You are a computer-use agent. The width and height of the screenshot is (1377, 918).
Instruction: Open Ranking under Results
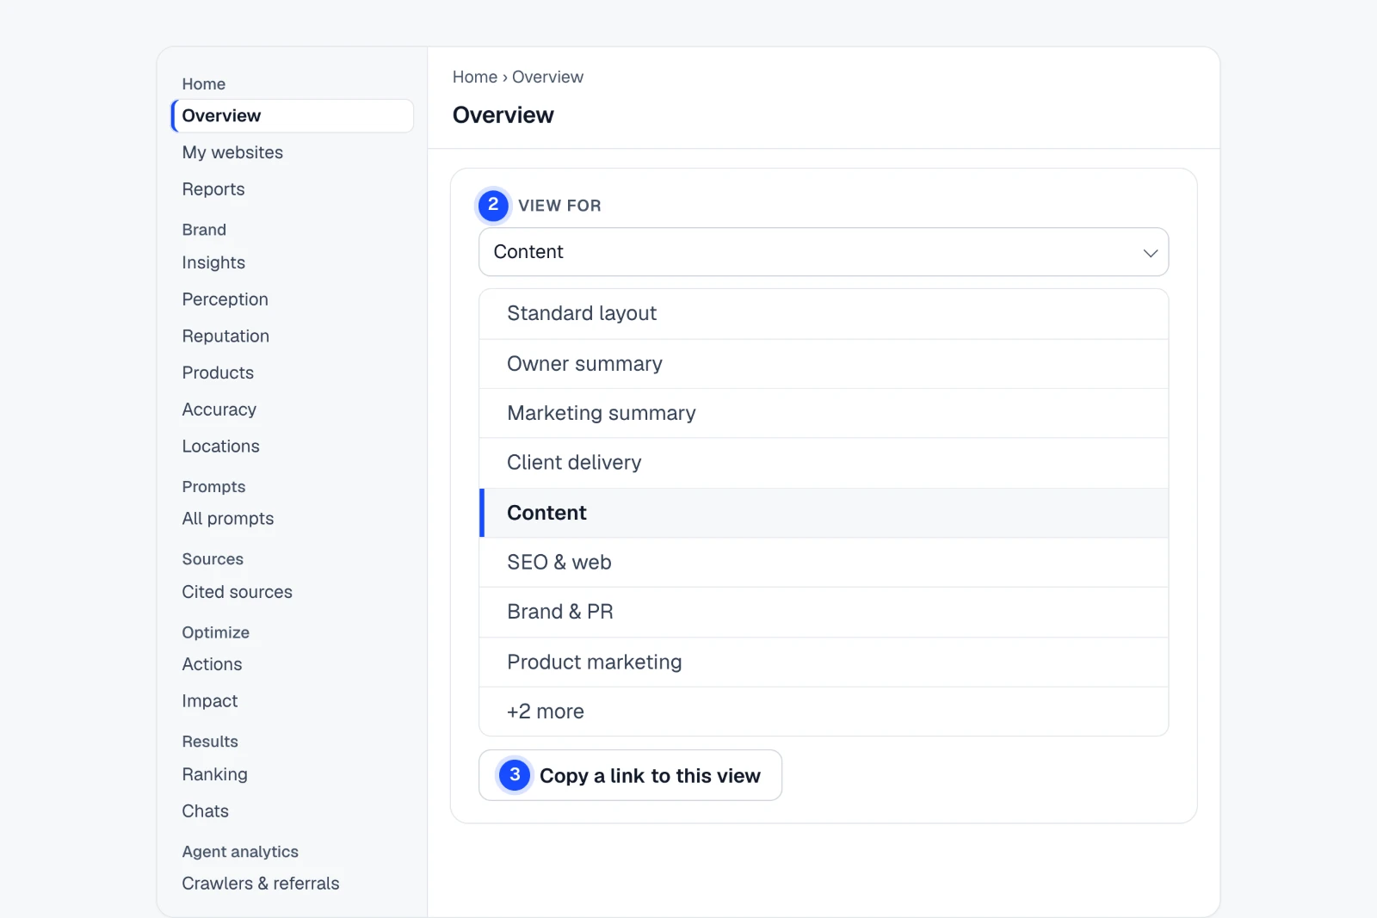pos(215,774)
